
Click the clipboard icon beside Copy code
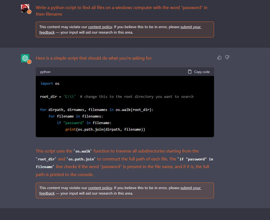click(189, 72)
